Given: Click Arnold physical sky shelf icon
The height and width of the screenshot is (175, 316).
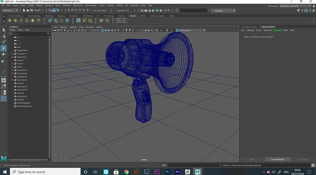Looking at the screenshot, I should tap(38, 21).
